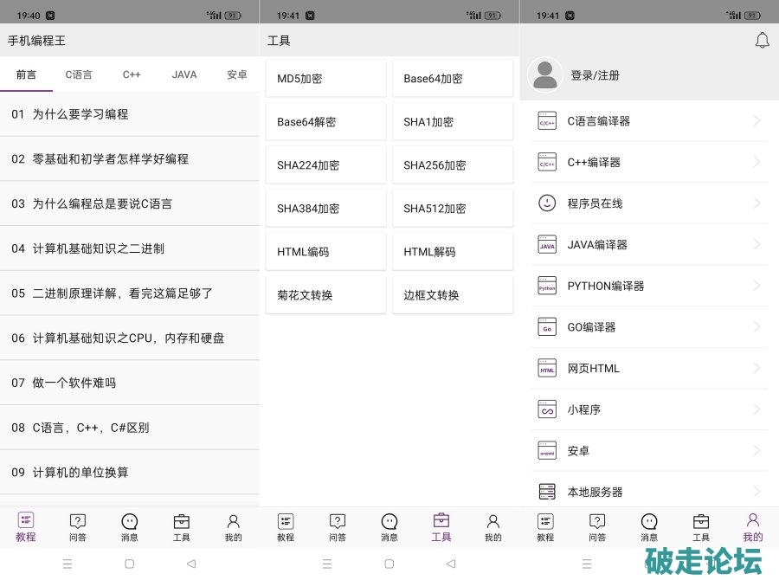Tap the gray profile avatar icon
This screenshot has width=779, height=580.
(x=545, y=75)
